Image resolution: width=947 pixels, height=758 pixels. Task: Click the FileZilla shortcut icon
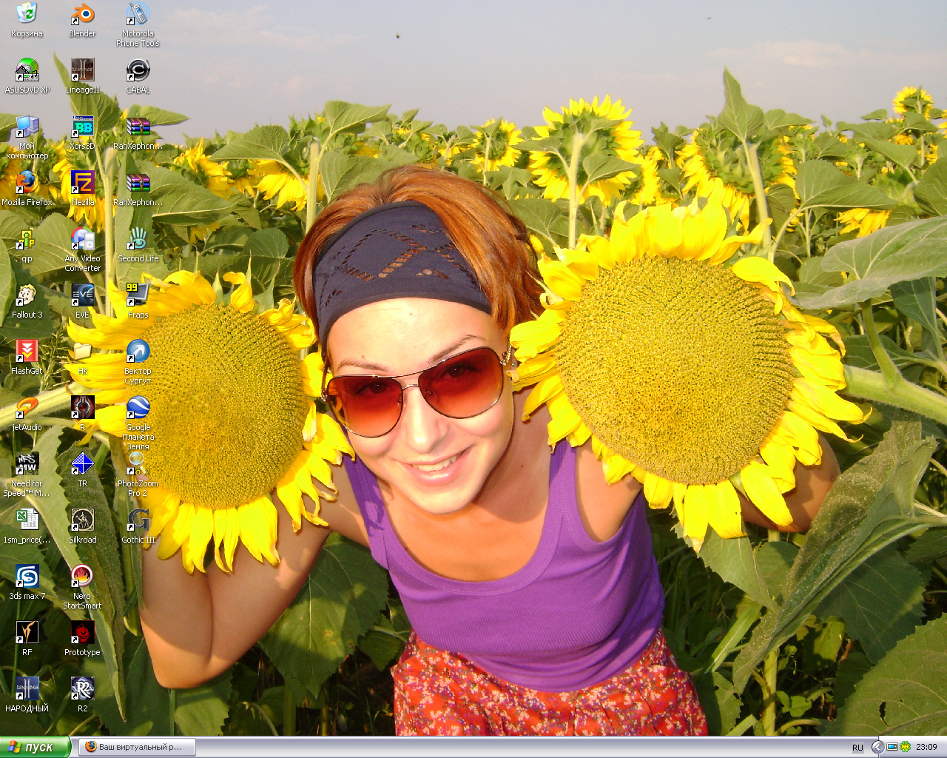pos(82,183)
